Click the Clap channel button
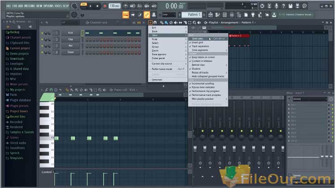 tap(71, 39)
